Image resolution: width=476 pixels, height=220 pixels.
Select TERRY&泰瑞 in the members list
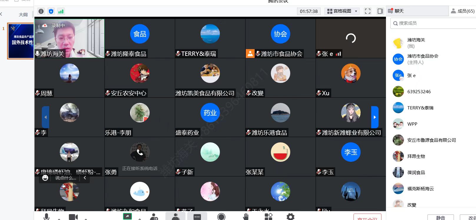(x=431, y=108)
